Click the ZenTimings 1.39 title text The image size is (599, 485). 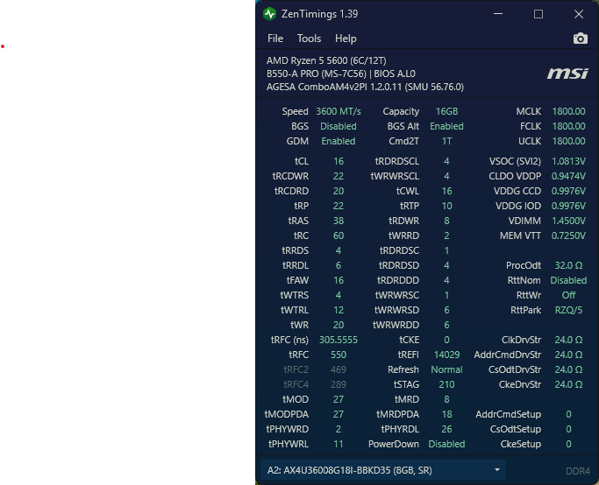(x=319, y=14)
